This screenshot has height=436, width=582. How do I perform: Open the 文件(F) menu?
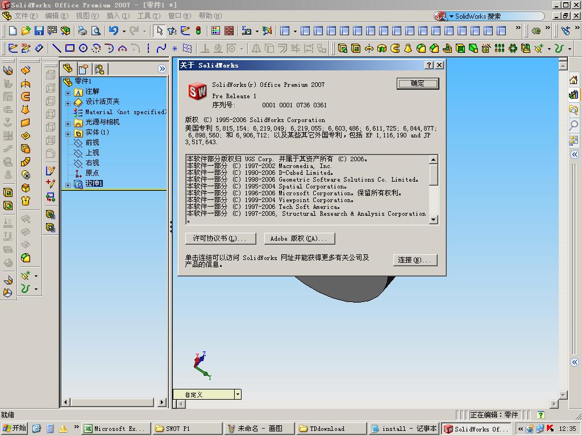point(26,16)
